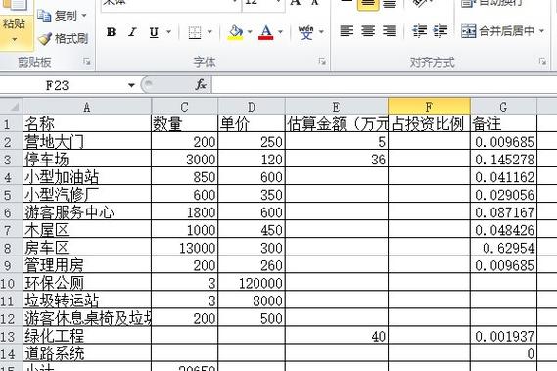Click cell value 0.62954
The width and height of the screenshot is (557, 371).
tap(503, 247)
